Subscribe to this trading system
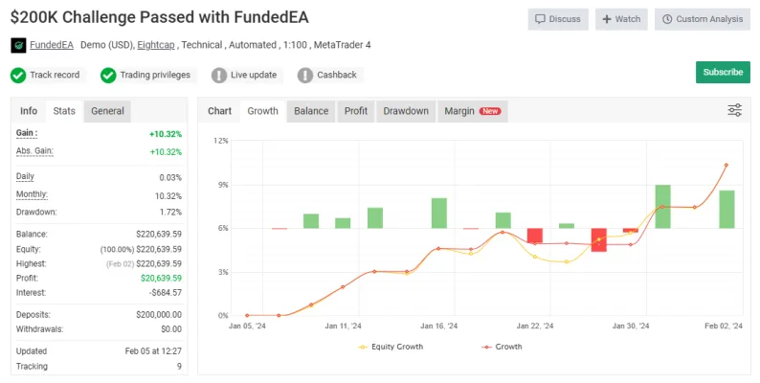 tap(723, 72)
